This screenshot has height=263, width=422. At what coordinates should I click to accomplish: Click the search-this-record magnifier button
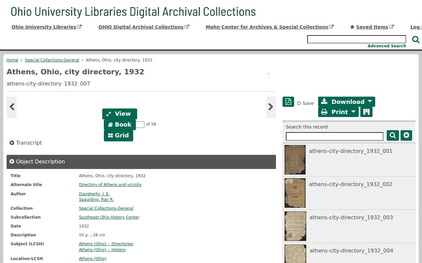pos(393,135)
